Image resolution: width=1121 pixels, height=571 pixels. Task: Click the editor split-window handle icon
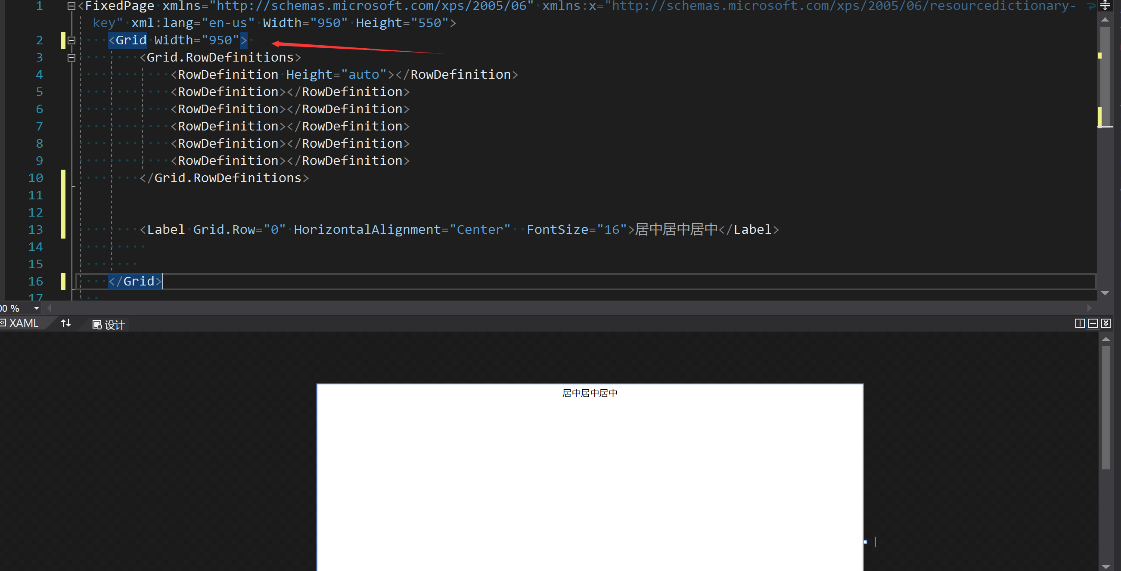click(x=1105, y=5)
